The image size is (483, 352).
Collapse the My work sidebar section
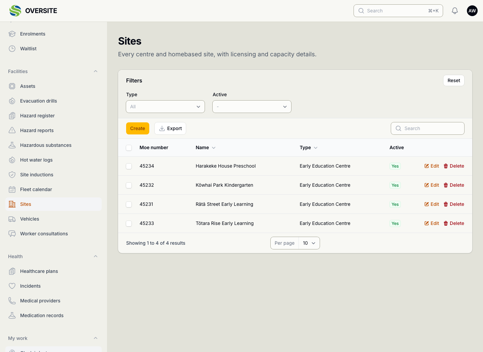(x=96, y=338)
